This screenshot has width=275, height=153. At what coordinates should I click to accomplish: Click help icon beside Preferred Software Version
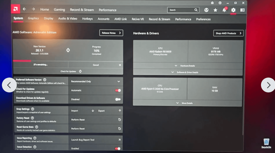(x=45, y=80)
